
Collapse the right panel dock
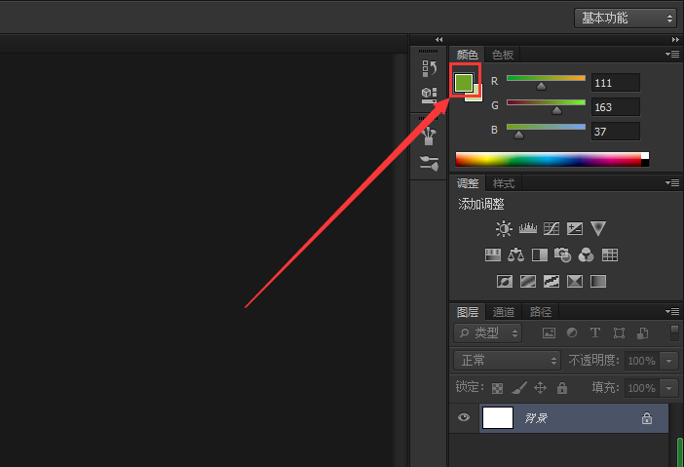tap(675, 39)
